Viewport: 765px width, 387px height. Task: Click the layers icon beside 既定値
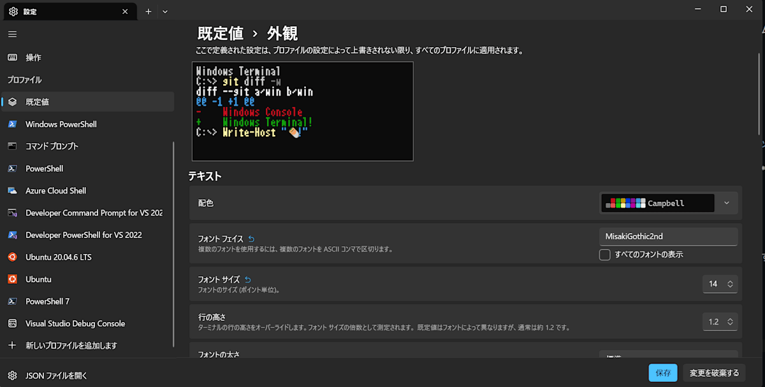point(12,102)
